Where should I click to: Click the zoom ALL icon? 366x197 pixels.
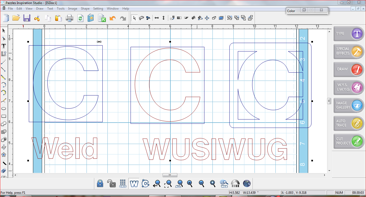179,184
